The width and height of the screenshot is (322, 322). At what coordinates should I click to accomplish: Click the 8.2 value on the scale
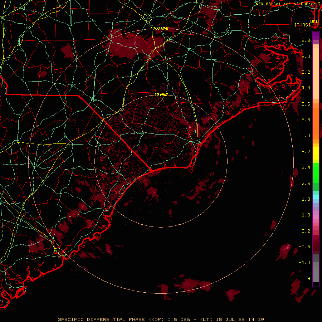click(306, 72)
